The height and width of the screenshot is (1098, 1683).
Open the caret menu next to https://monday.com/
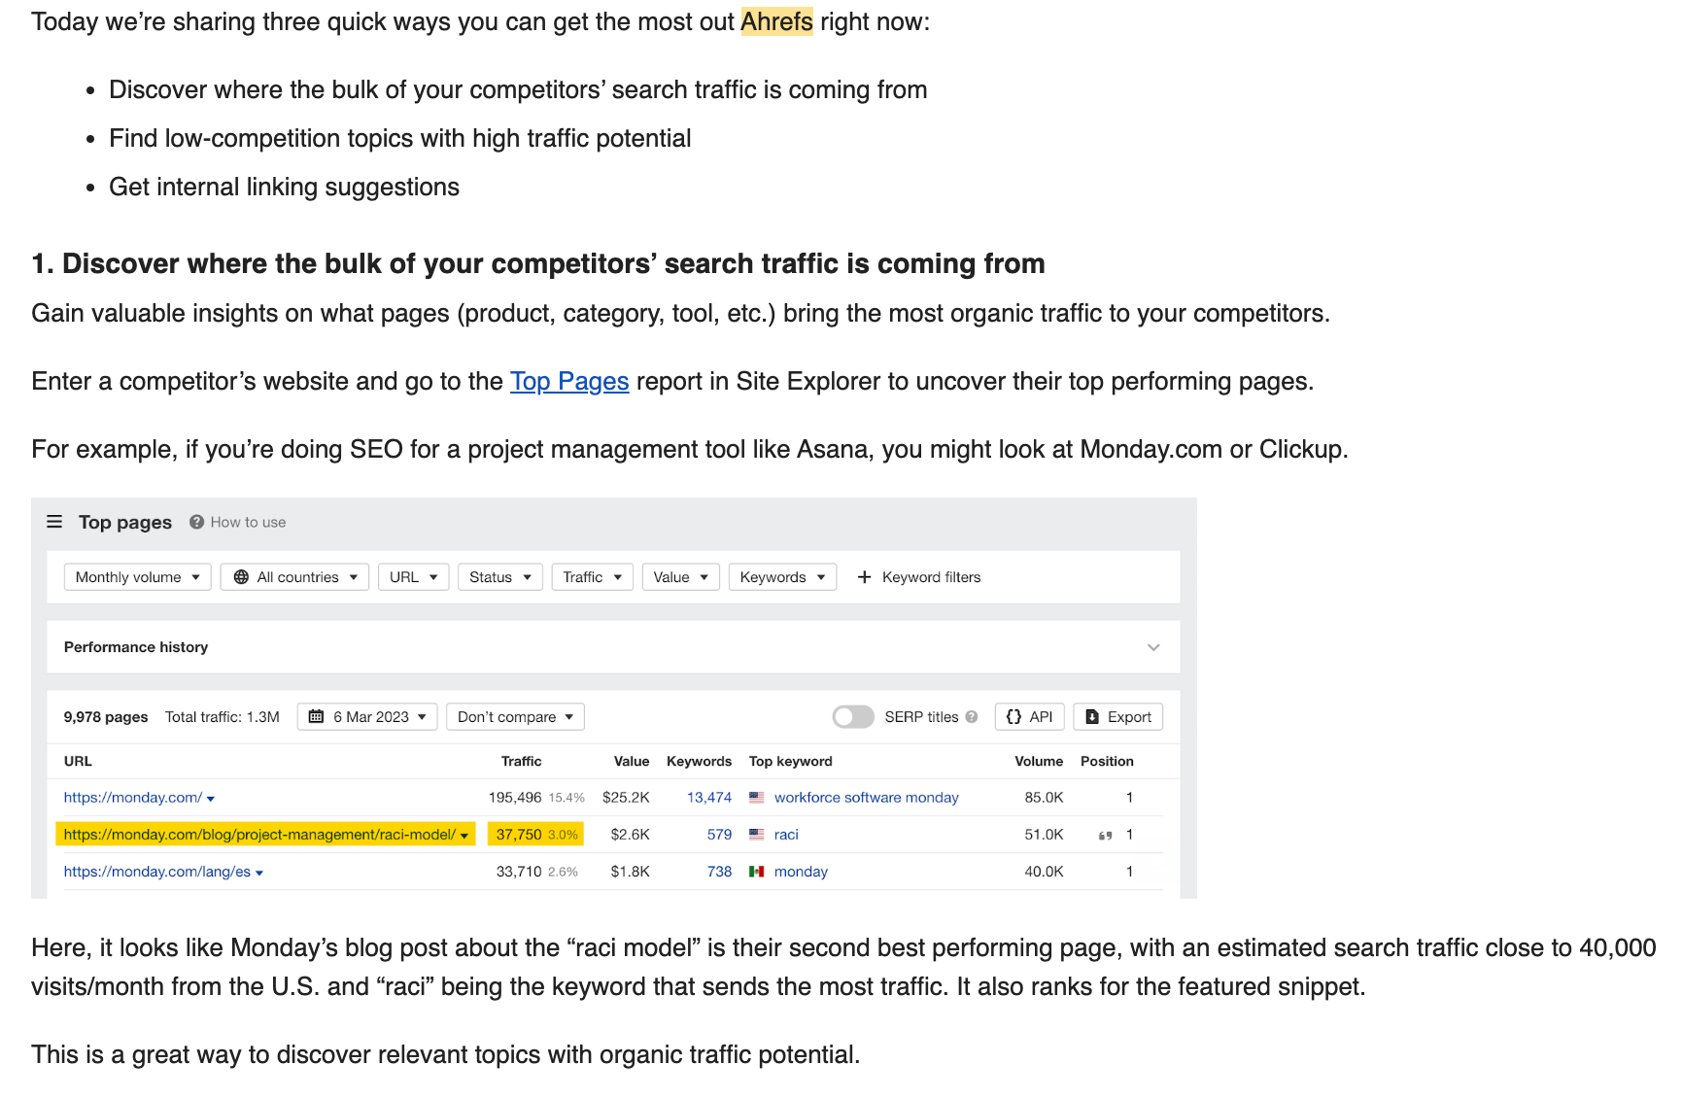(211, 799)
